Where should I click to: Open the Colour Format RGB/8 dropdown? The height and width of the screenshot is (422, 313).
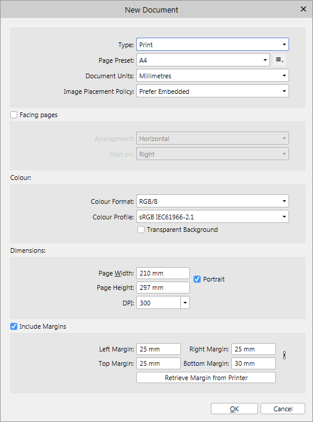pyautogui.click(x=213, y=201)
